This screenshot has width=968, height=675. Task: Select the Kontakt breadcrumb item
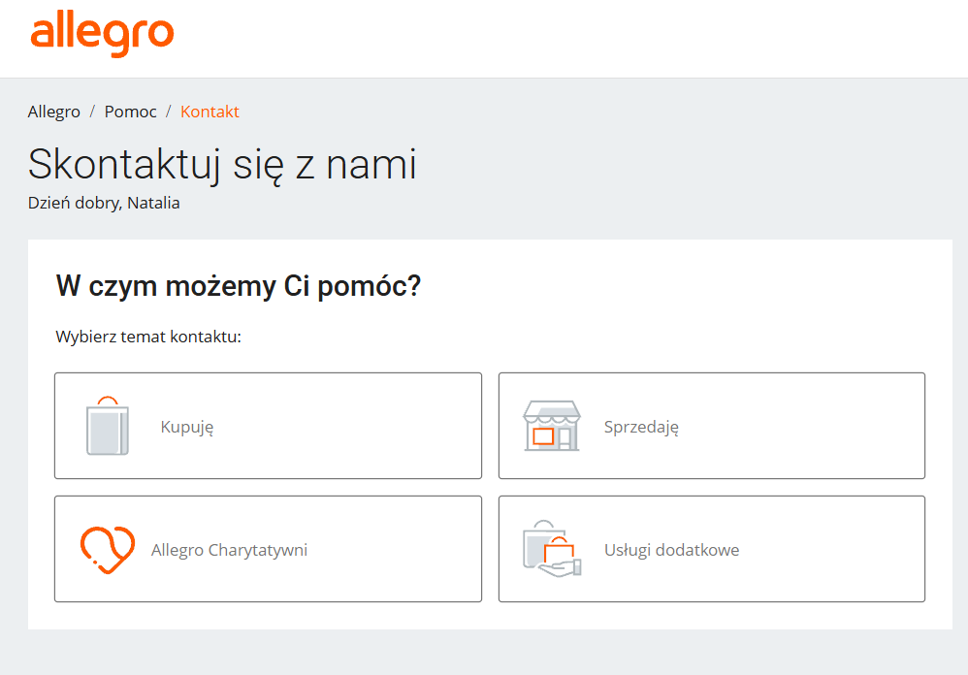(x=210, y=112)
